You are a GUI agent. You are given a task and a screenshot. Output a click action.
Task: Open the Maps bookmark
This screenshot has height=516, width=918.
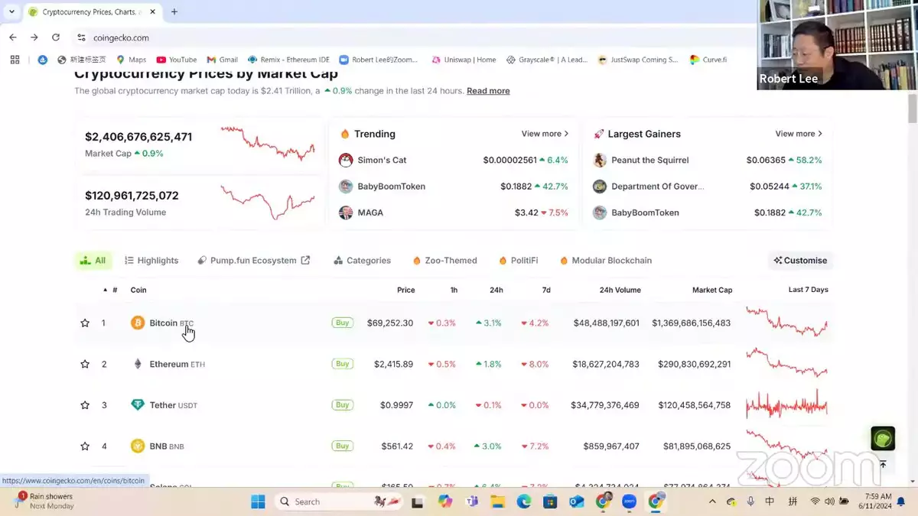132,60
